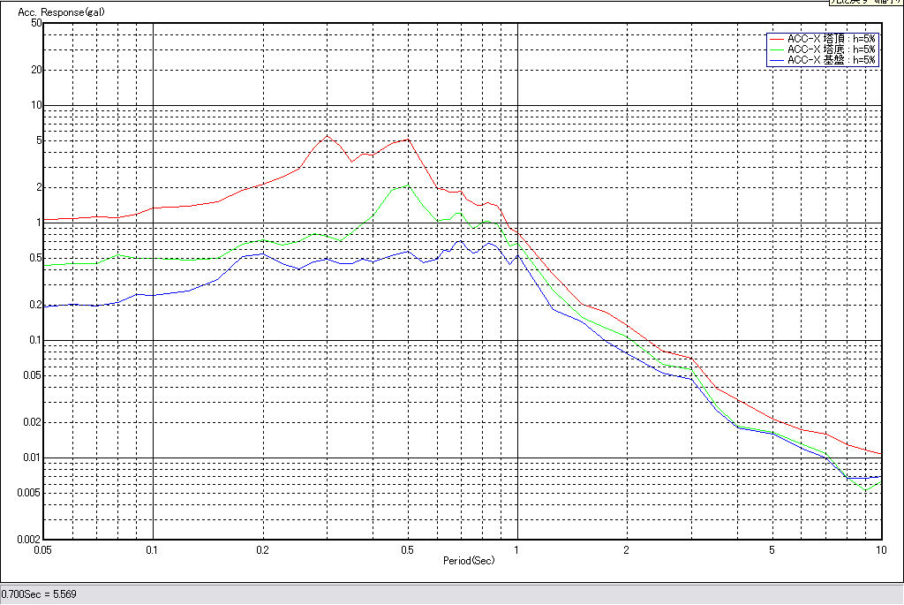Image resolution: width=904 pixels, height=605 pixels.
Task: Click the 0.01 label on the response axis
Action: (x=32, y=458)
